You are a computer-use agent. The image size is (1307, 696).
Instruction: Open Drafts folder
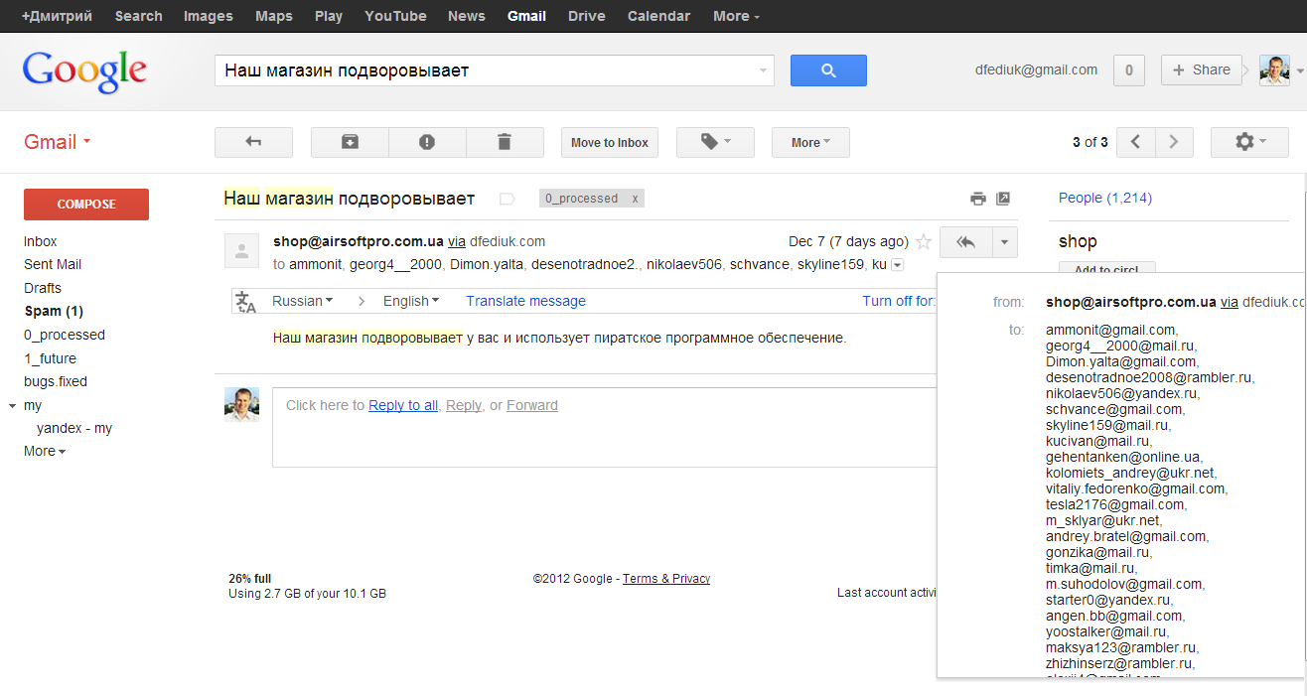(x=43, y=288)
